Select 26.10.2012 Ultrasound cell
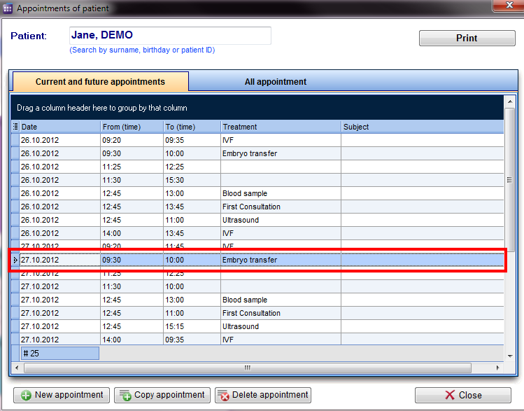 (x=281, y=220)
